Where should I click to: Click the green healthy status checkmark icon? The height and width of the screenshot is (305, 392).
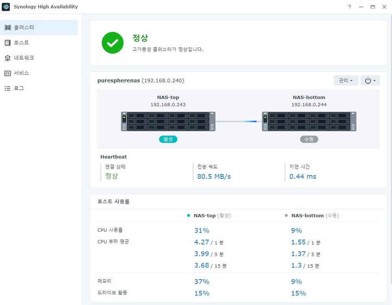point(112,43)
